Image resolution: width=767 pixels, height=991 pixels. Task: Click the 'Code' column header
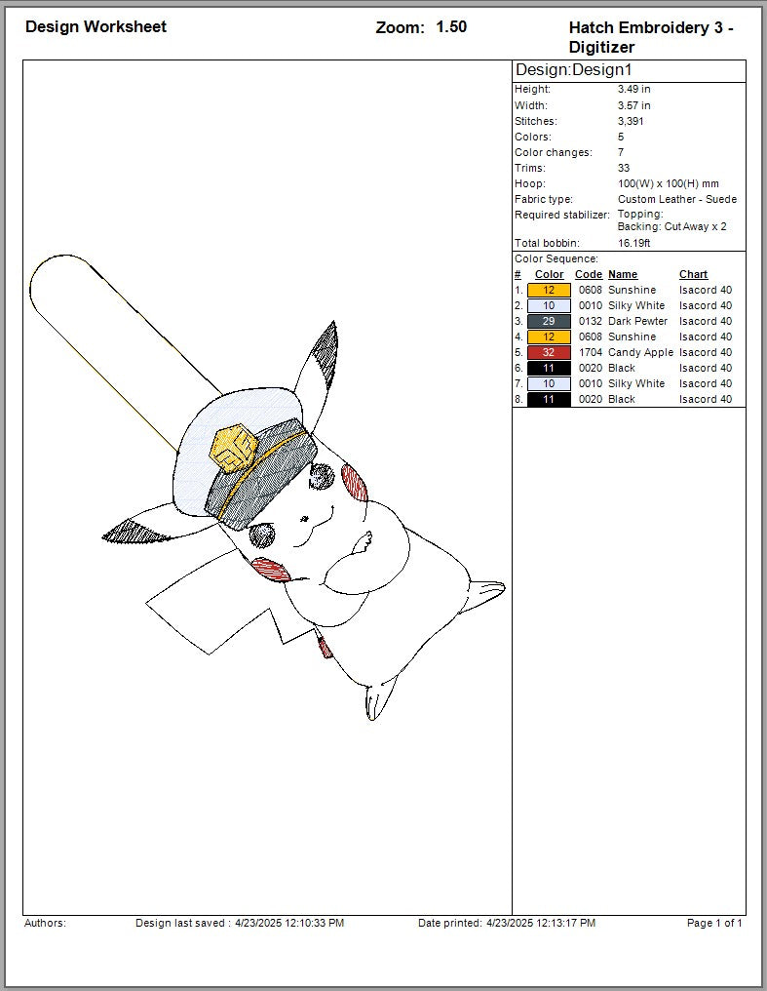[x=589, y=274]
